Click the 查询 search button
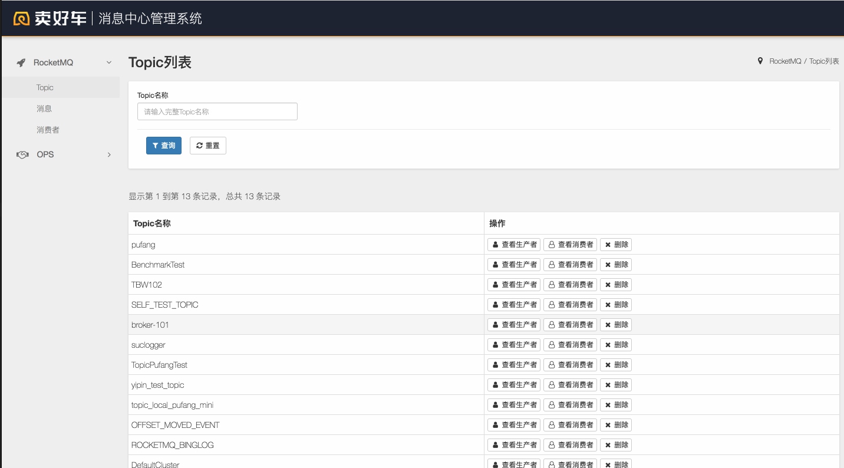Image resolution: width=844 pixels, height=468 pixels. click(x=164, y=146)
